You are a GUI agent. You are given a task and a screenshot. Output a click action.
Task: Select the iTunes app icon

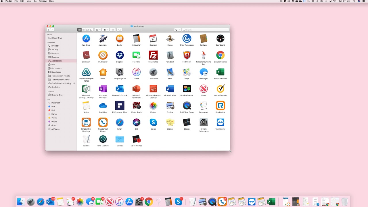pyautogui.click(x=137, y=72)
